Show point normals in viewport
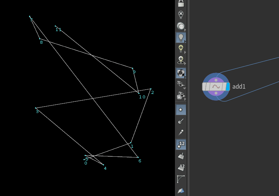The width and height of the screenshot is (279, 196). [x=181, y=122]
